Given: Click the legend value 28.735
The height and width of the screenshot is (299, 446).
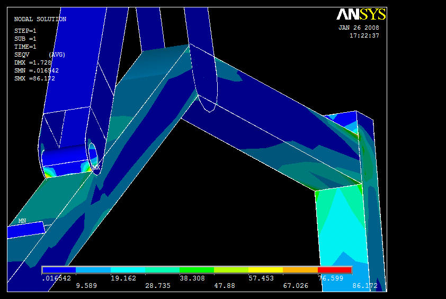Looking at the screenshot, I should tap(158, 286).
